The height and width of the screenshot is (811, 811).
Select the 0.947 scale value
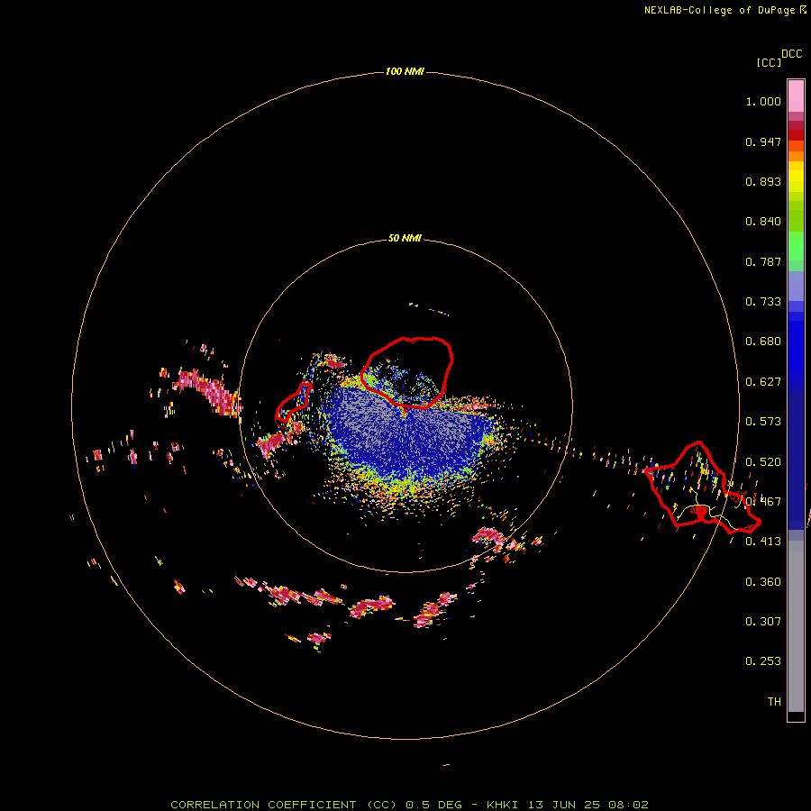click(x=763, y=141)
